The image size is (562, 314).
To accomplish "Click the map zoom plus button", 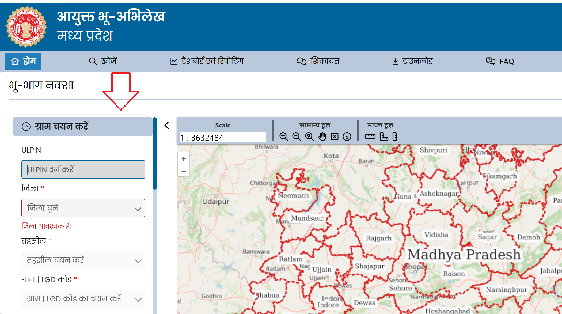I will tap(184, 158).
